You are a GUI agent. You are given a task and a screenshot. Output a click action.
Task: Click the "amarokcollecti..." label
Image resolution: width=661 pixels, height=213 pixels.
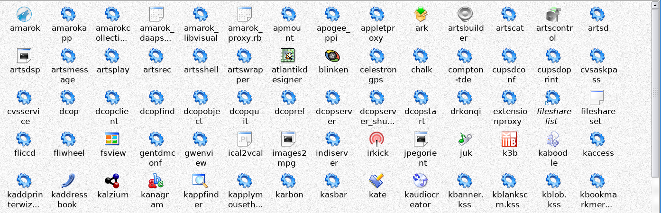pyautogui.click(x=112, y=33)
